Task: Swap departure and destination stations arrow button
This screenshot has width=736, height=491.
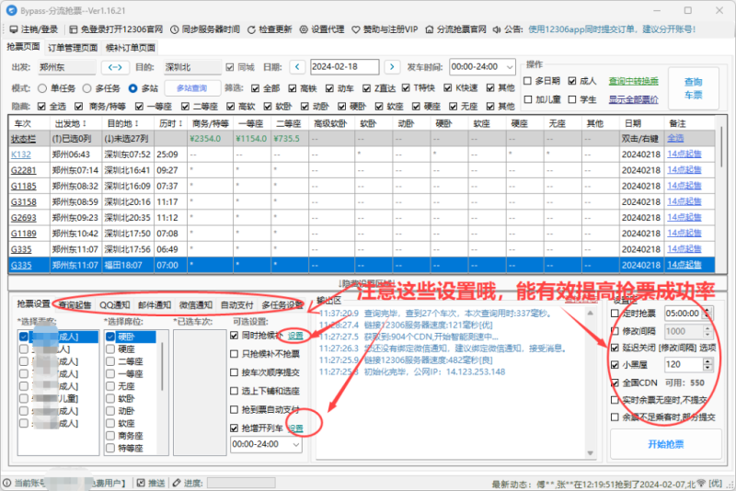Action: tap(115, 67)
